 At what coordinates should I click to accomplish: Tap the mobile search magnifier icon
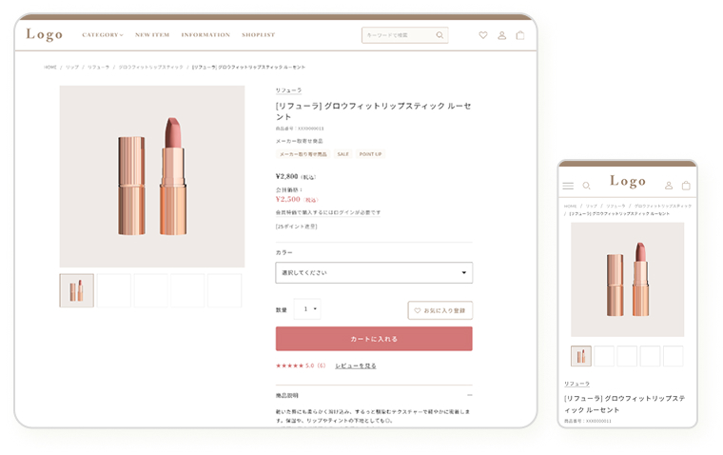coord(587,186)
